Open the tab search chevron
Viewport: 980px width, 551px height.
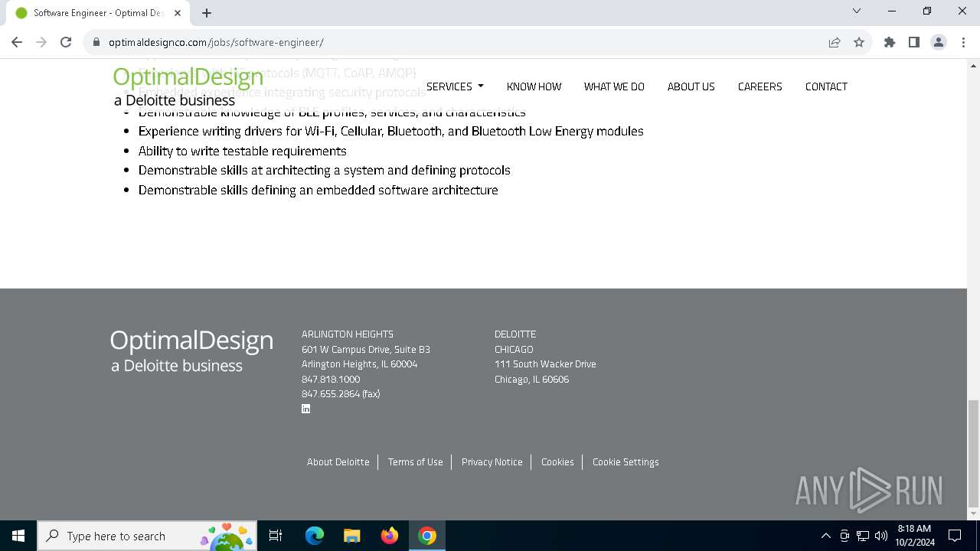(x=857, y=11)
